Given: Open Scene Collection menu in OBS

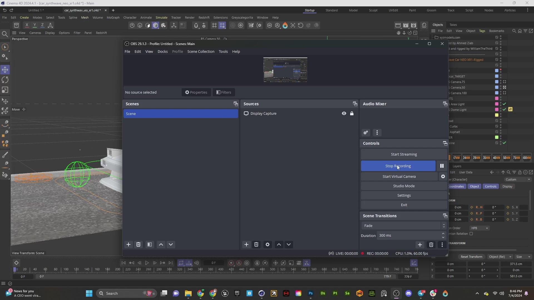Looking at the screenshot, I should [x=201, y=51].
